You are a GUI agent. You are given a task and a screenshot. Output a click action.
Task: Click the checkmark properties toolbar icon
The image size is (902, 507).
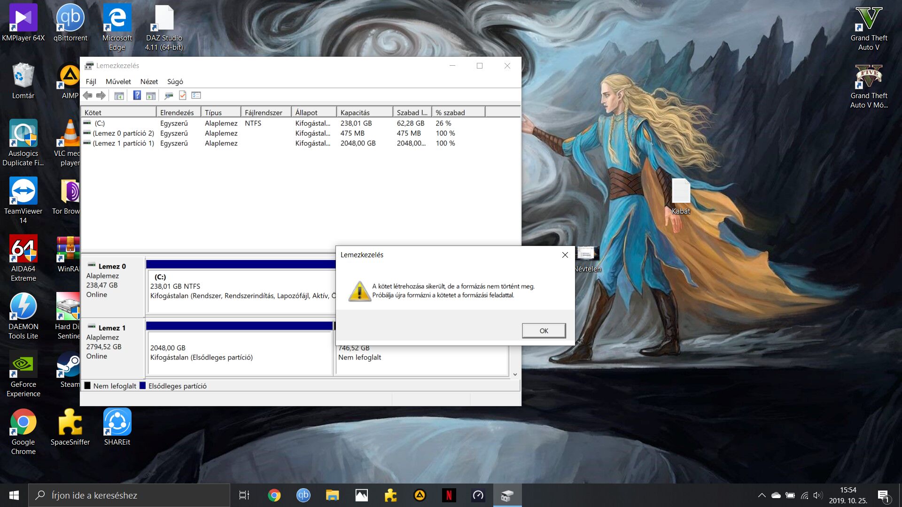[x=183, y=96]
